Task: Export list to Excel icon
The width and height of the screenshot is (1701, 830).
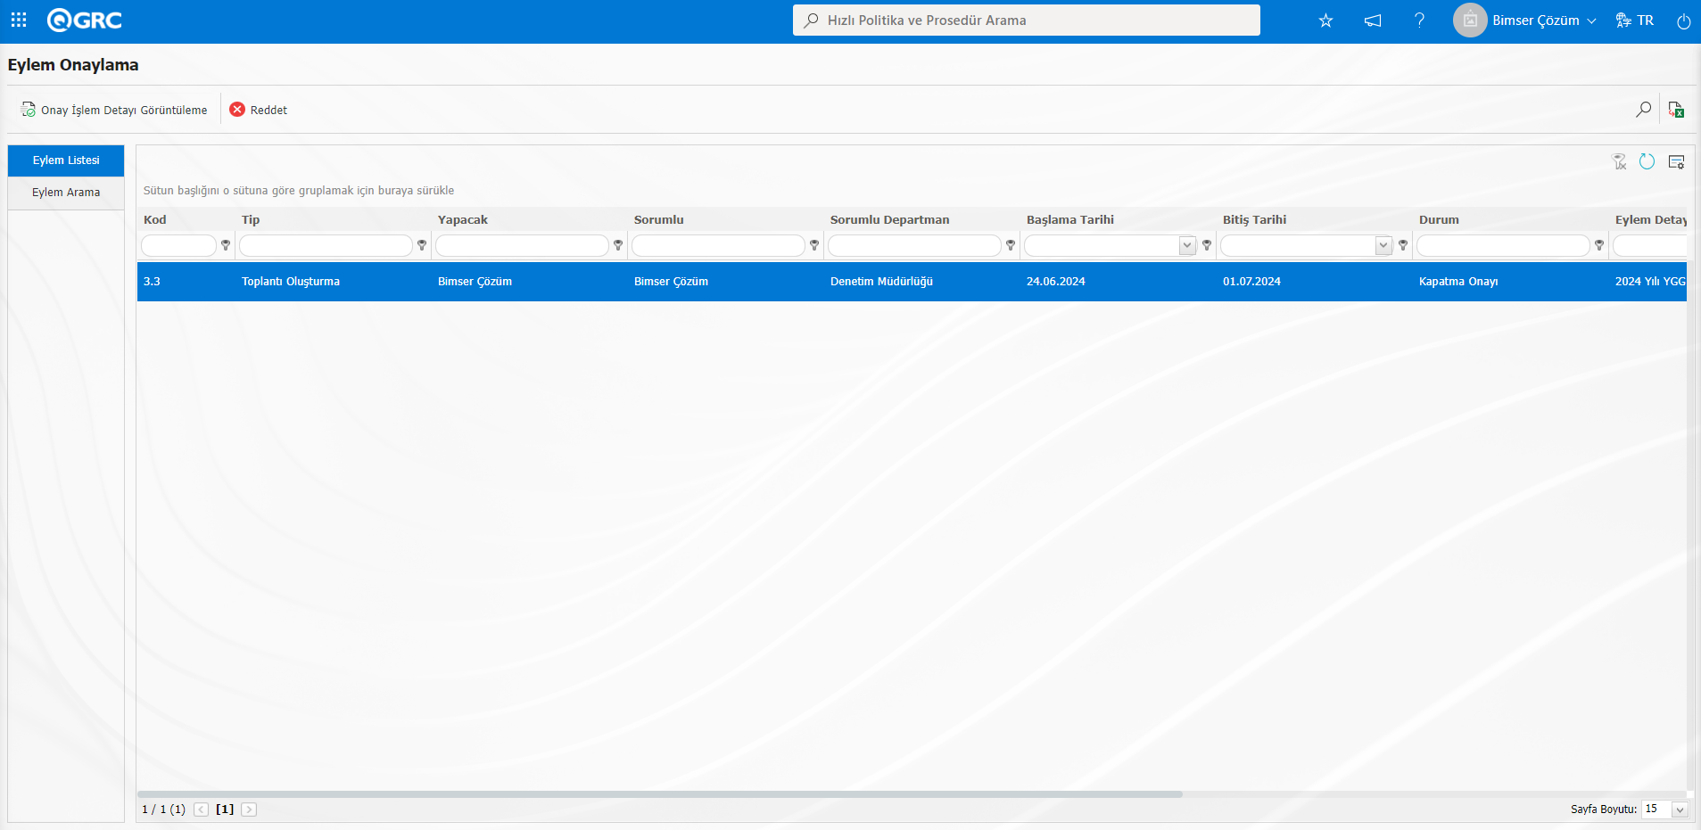Action: 1676,110
